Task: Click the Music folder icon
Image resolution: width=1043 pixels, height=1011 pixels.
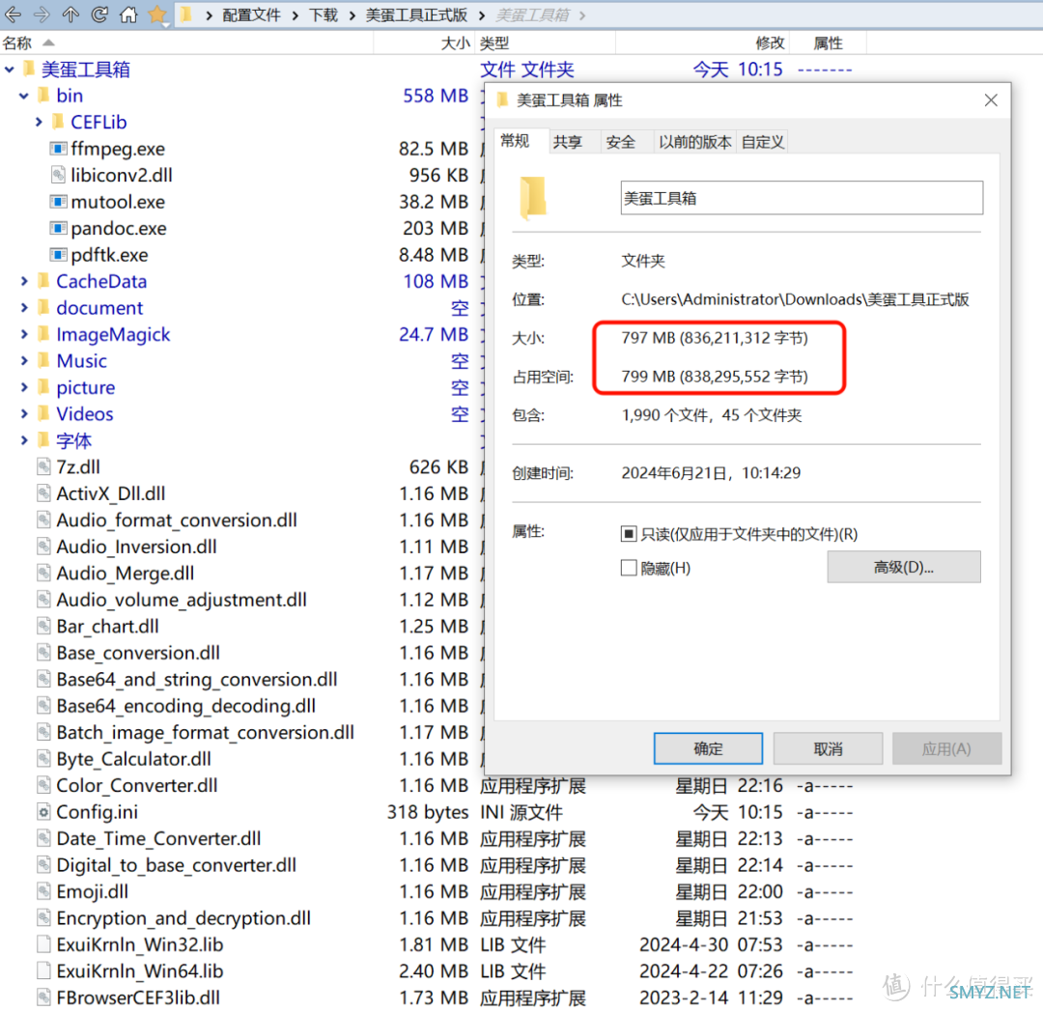Action: coord(43,360)
